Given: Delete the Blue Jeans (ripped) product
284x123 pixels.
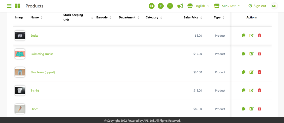Looking at the screenshot, I should point(259,72).
